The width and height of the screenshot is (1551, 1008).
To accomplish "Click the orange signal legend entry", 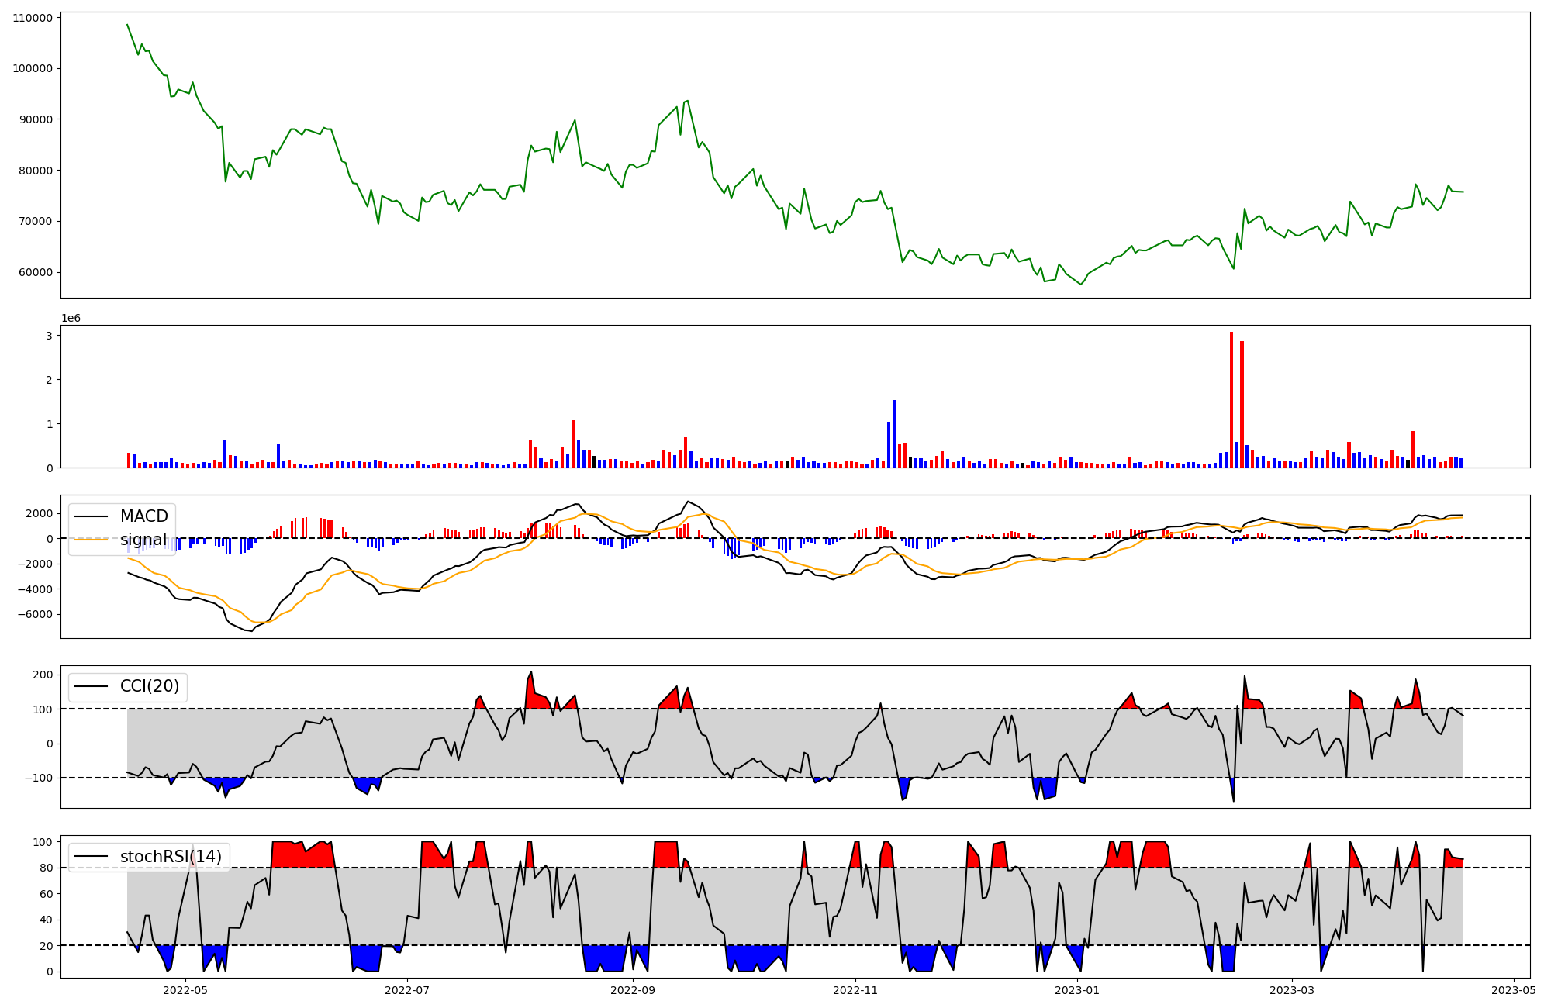I will pos(143,540).
